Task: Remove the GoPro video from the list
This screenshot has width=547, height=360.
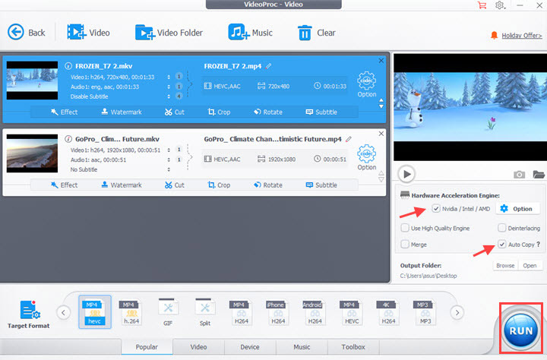Action: [381, 134]
